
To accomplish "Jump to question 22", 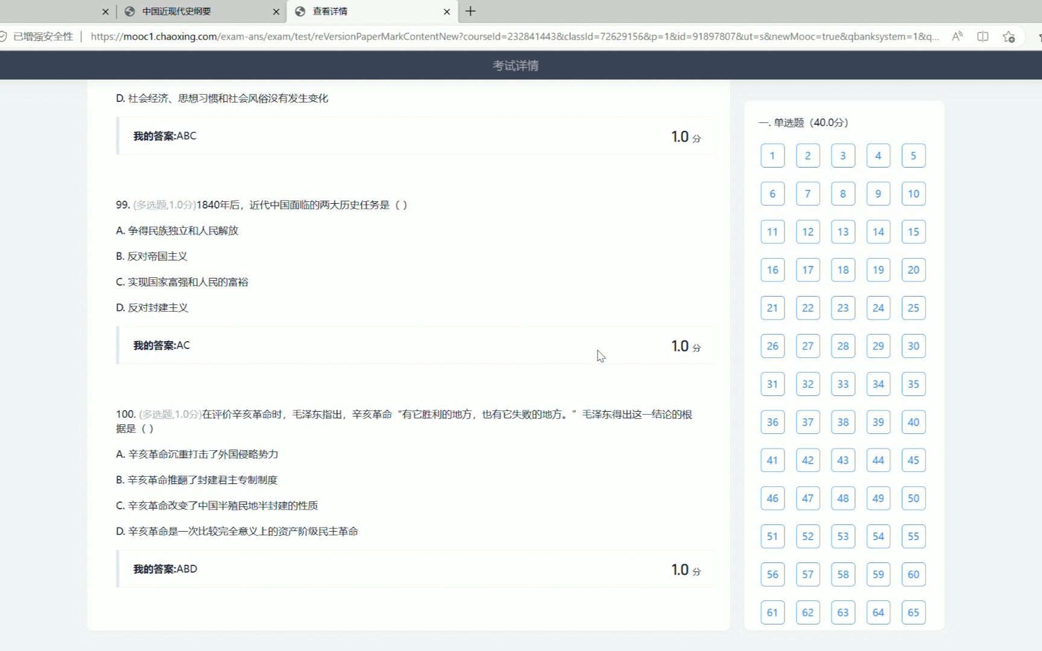I will (808, 308).
